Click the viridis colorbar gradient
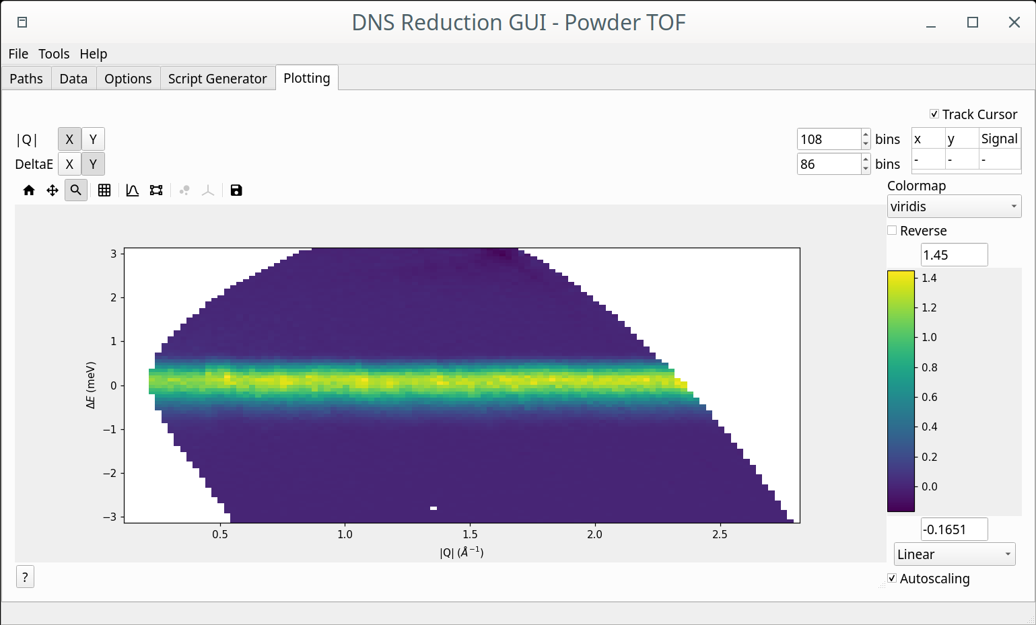The width and height of the screenshot is (1036, 625). click(901, 391)
